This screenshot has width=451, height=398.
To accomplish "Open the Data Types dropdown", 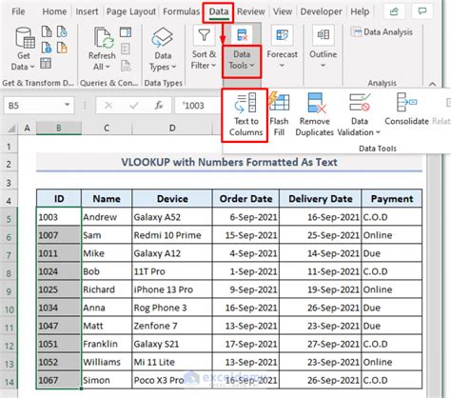I will click(x=163, y=50).
